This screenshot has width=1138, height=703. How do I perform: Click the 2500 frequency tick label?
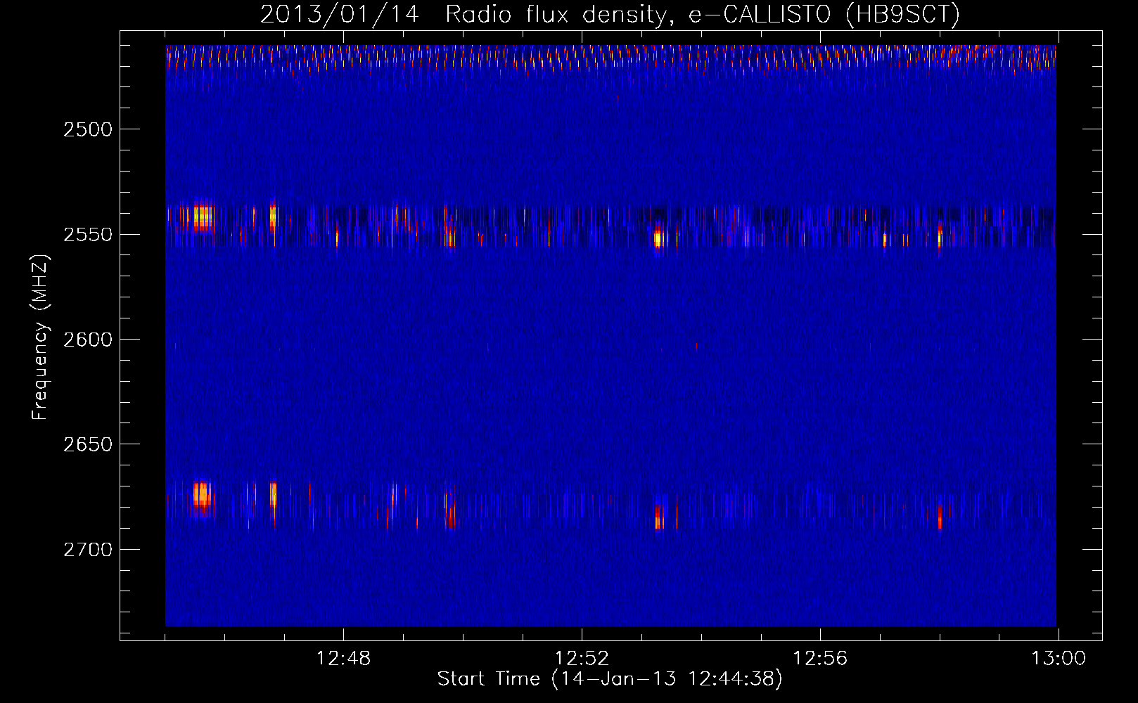(x=88, y=129)
